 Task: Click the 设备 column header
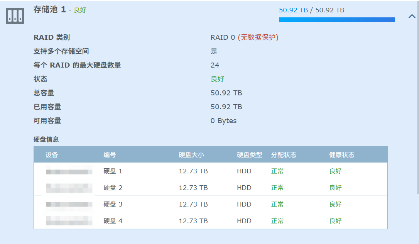[52, 155]
